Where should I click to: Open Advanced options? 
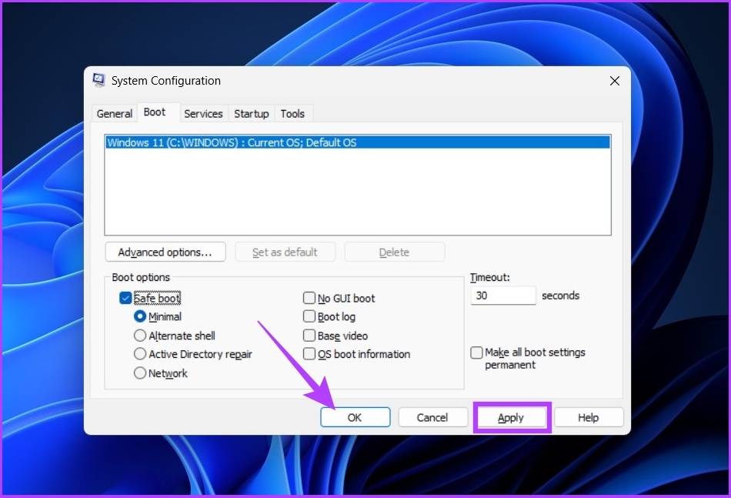tap(165, 252)
